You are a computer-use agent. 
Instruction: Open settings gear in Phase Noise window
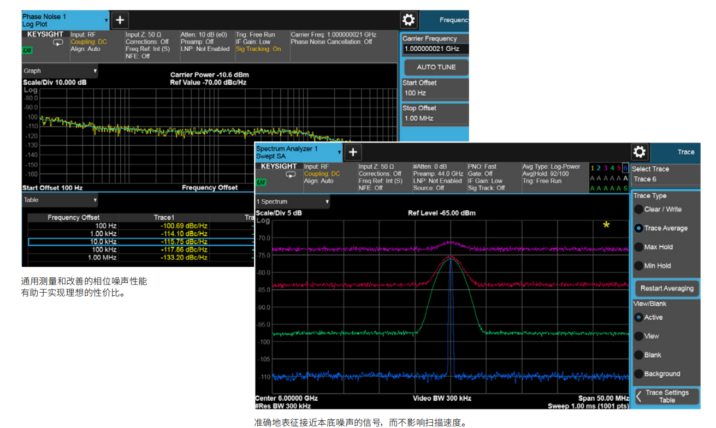[409, 21]
